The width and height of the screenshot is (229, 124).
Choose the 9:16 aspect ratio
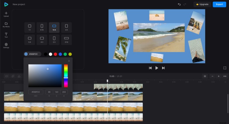point(42,27)
